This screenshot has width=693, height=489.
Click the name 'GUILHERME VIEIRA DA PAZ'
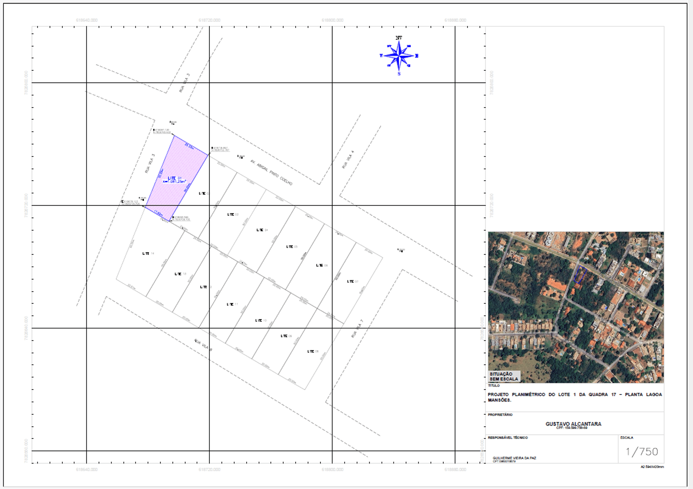click(x=514, y=458)
